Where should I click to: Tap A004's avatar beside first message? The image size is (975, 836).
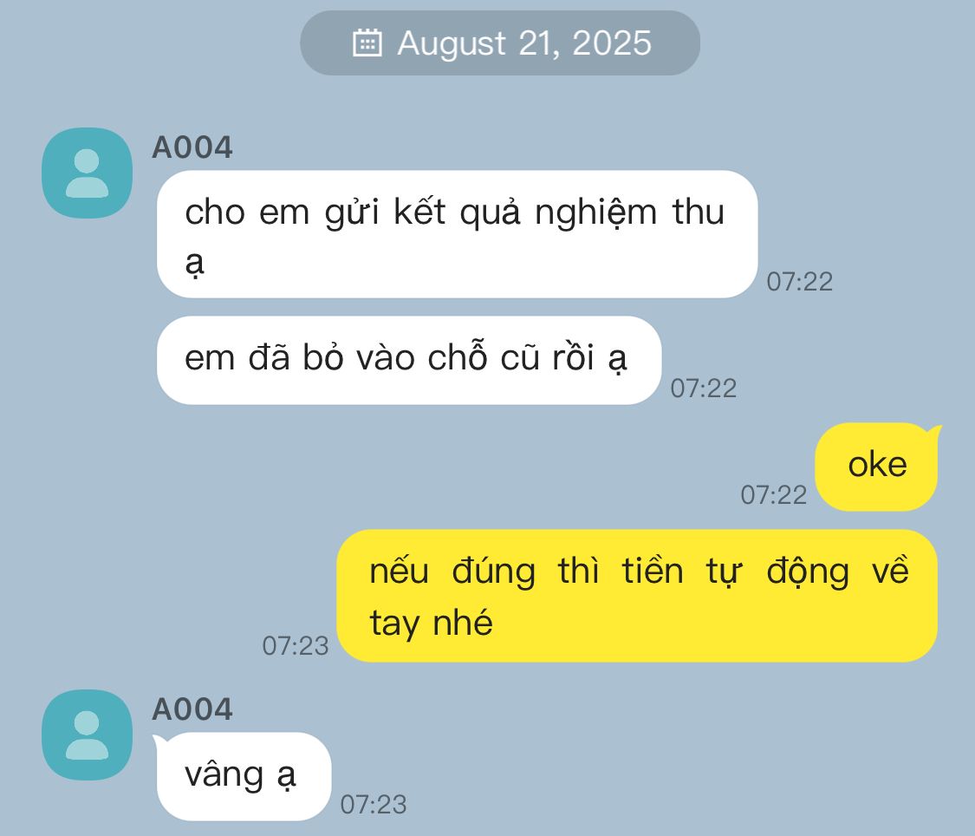[87, 173]
